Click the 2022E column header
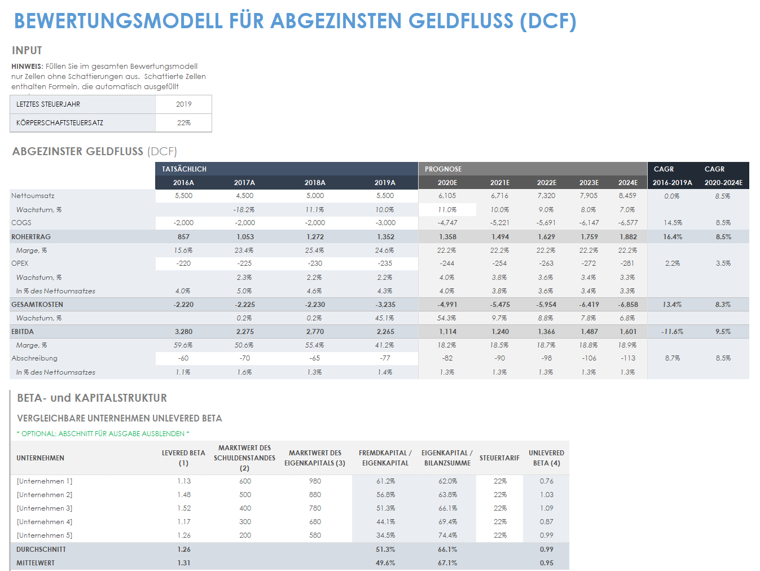Image resolution: width=760 pixels, height=571 pixels. click(546, 183)
